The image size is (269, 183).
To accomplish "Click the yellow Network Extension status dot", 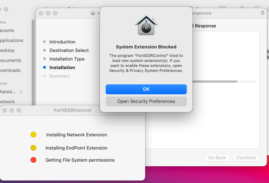I will (33, 135).
